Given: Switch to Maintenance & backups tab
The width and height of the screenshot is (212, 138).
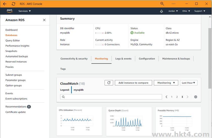Looking at the screenshot, I should pos(176,59).
